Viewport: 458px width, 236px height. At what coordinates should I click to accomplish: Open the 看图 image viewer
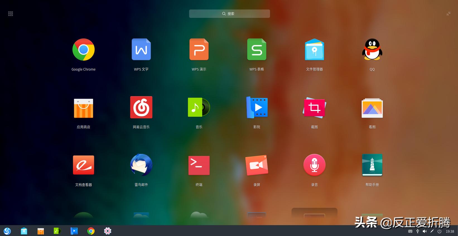tap(372, 108)
